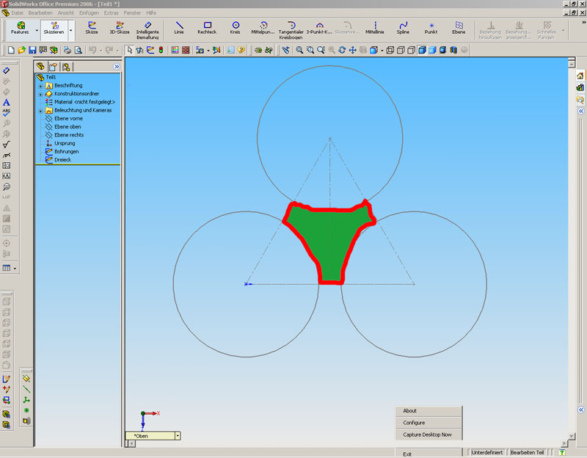This screenshot has height=458, width=587.
Task: Expand the Konstruktionsordner tree node
Action: point(40,94)
